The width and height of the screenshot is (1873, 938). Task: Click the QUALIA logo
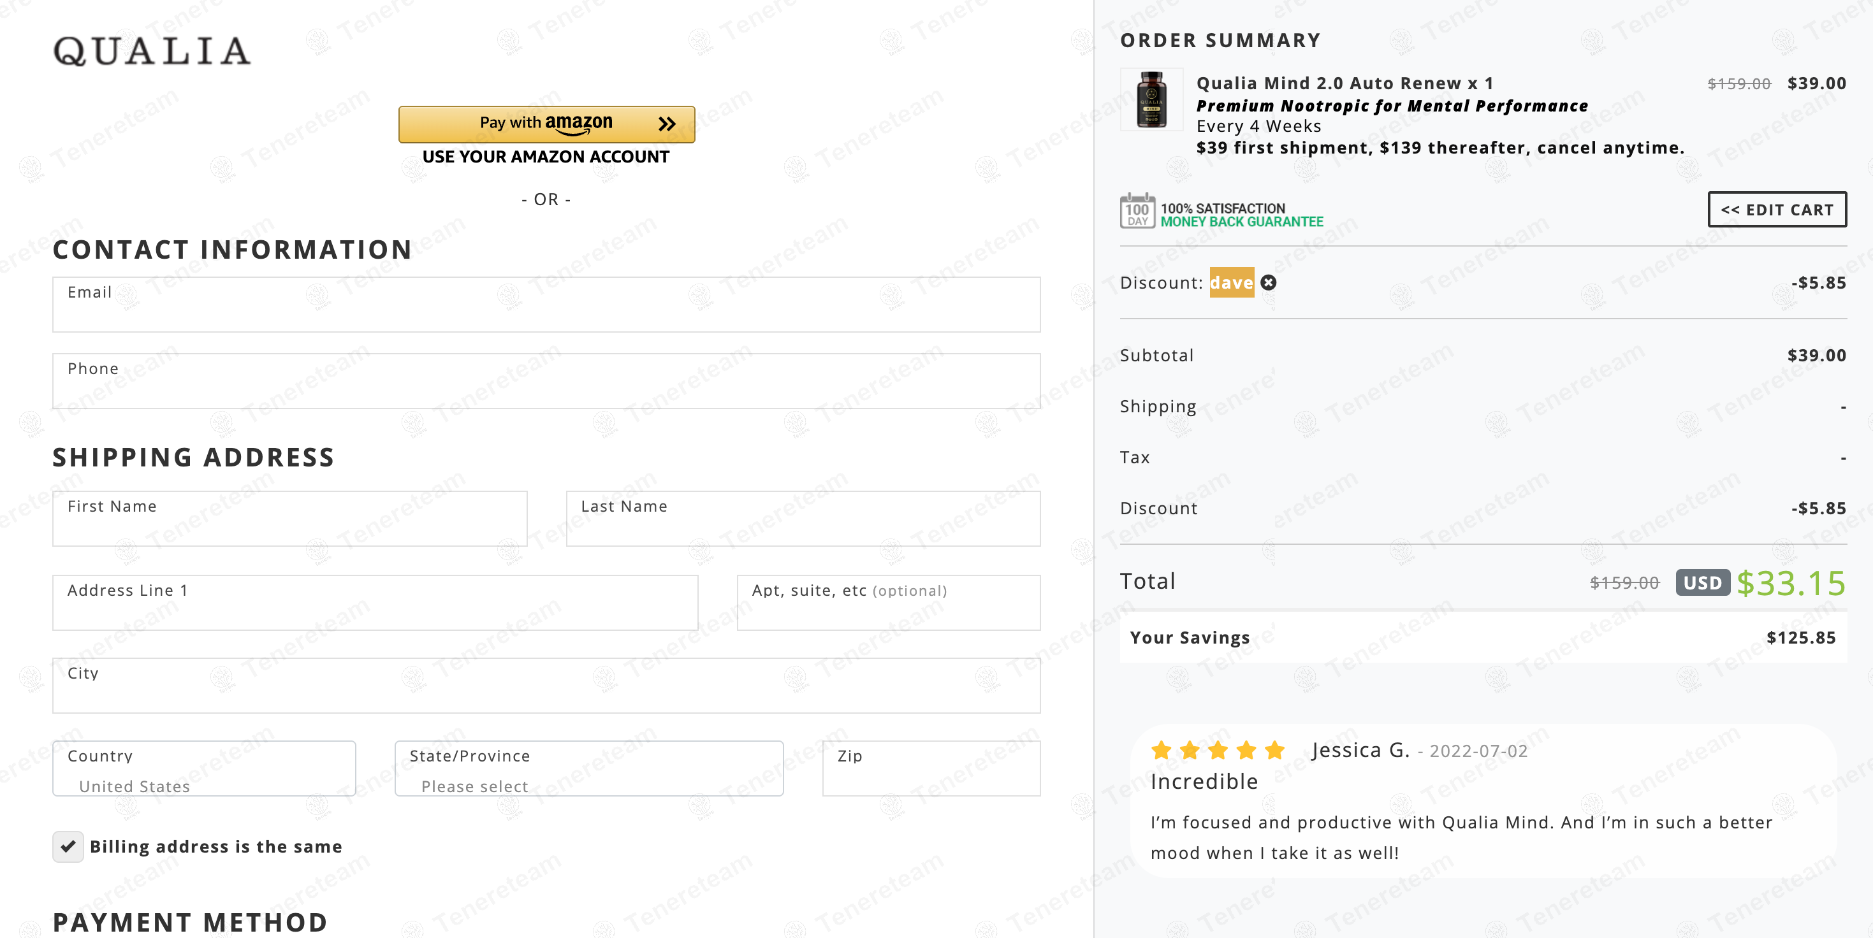[152, 51]
